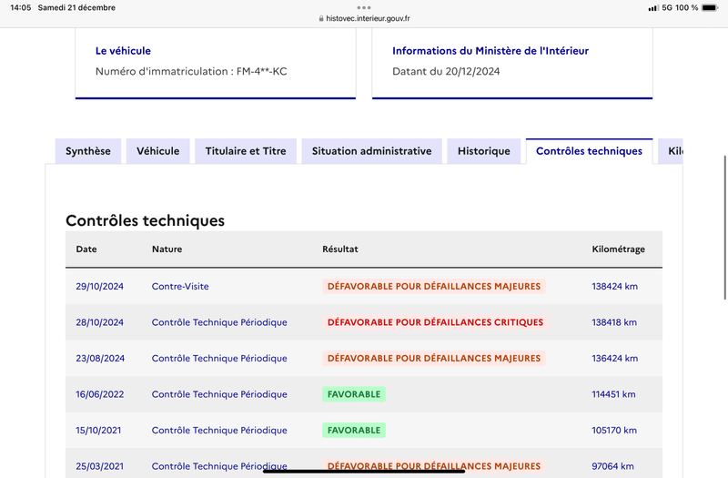This screenshot has height=478, width=728.
Task: Click the Contrôles techniques section heading
Action: pyautogui.click(x=145, y=220)
